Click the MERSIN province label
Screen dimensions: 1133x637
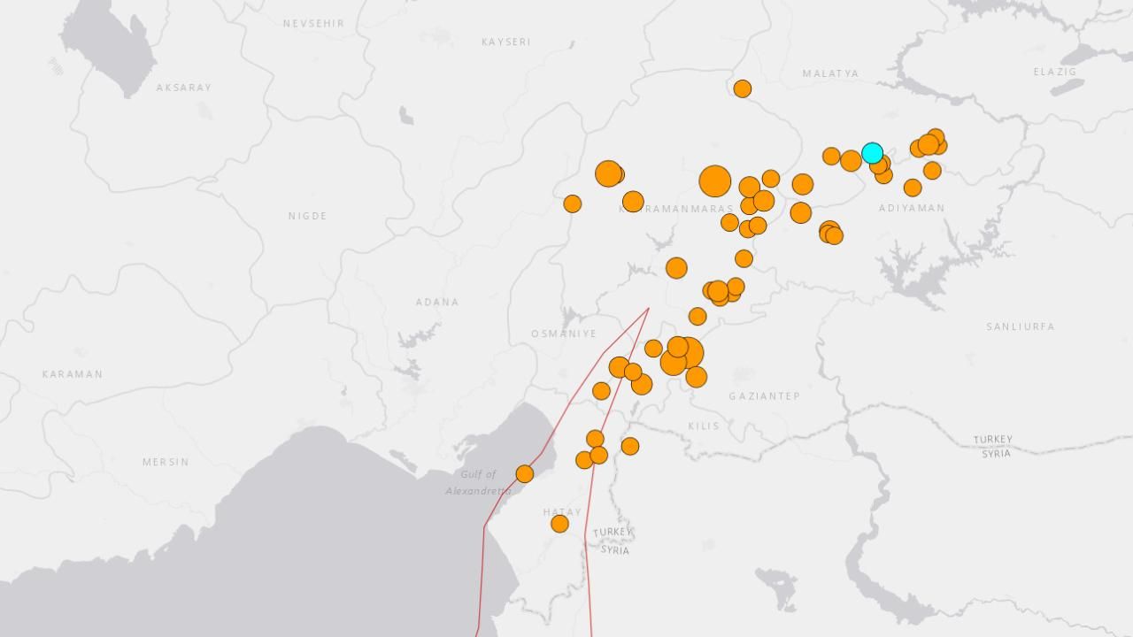(166, 462)
